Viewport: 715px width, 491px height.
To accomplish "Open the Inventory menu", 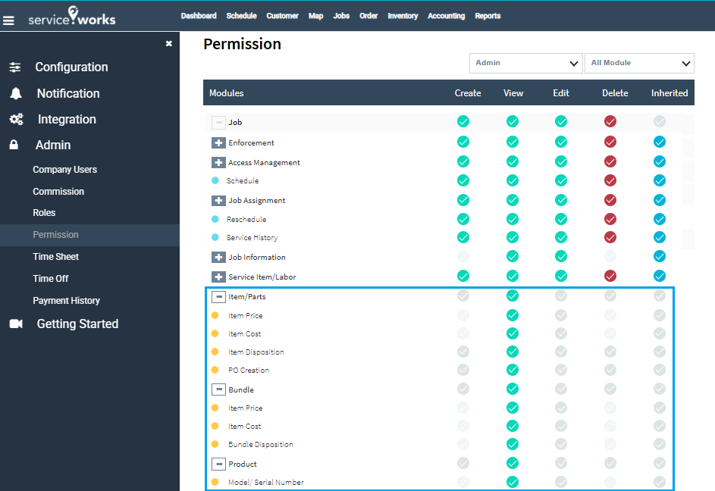I will click(403, 16).
